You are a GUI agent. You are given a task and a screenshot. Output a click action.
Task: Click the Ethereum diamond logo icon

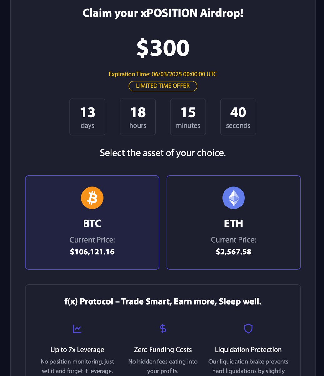[x=234, y=198]
